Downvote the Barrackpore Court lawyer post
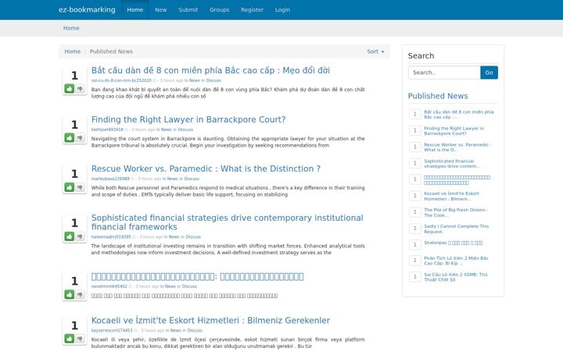Viewport: 563px width, 351px height. pos(80,137)
